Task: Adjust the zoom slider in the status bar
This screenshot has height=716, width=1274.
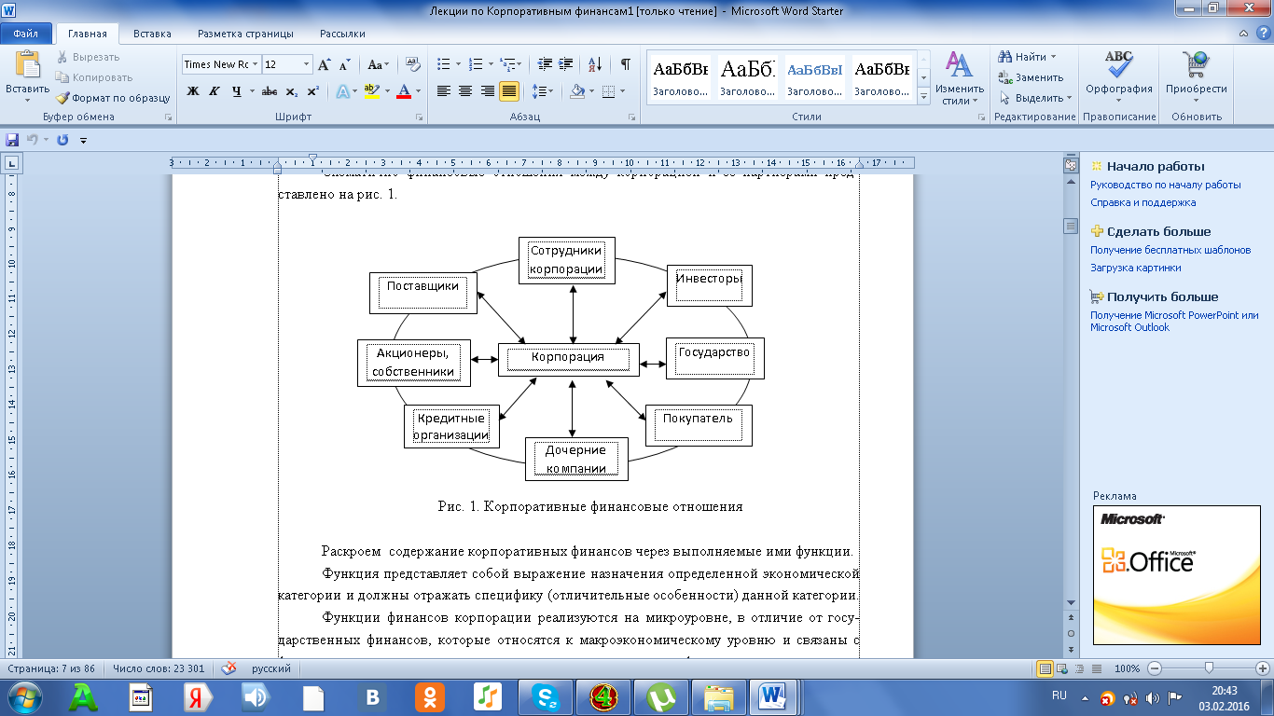Action: coord(1209,668)
